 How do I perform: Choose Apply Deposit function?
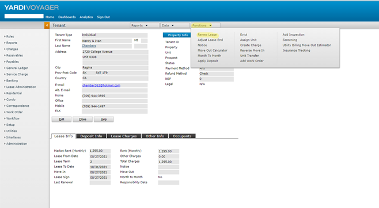click(207, 61)
